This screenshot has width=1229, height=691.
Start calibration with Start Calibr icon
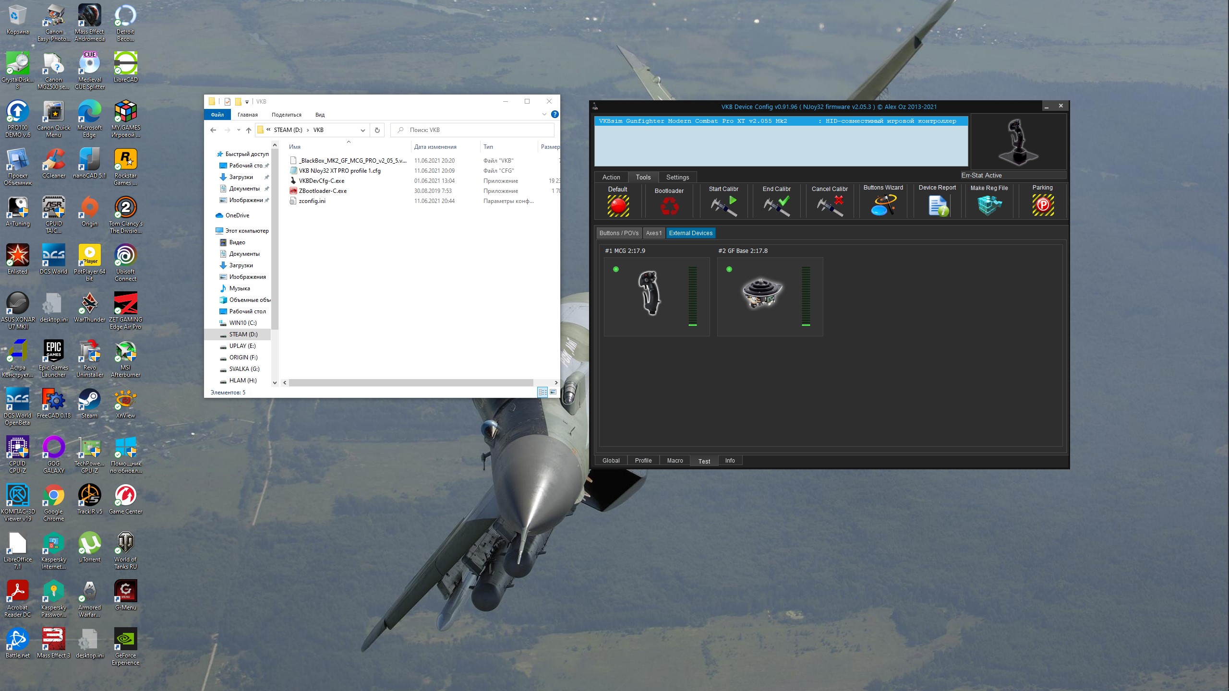723,206
